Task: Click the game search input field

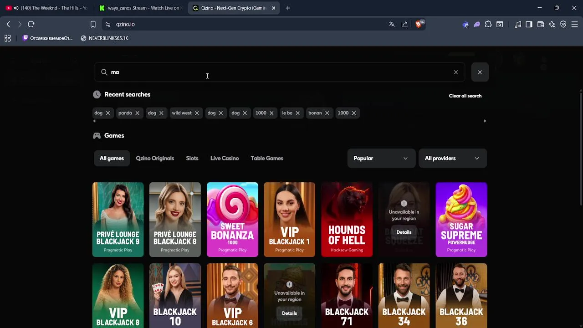Action: [279, 72]
